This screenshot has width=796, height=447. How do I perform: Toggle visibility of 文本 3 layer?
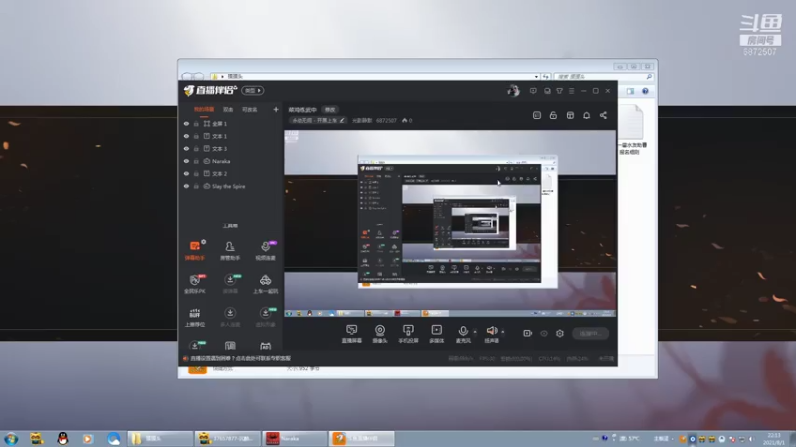(186, 148)
